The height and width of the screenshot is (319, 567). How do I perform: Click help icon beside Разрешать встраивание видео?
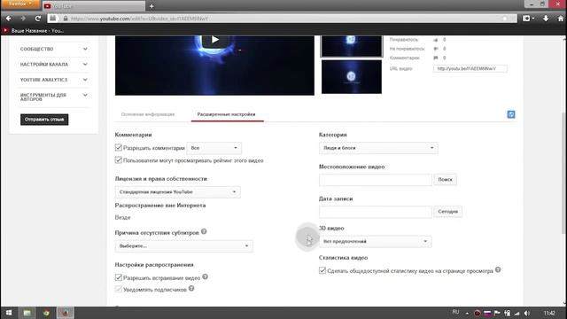coord(205,276)
